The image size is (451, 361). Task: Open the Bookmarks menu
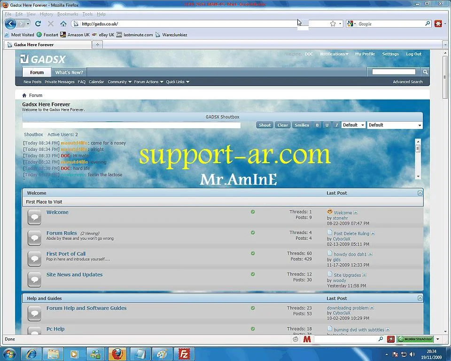pos(68,14)
